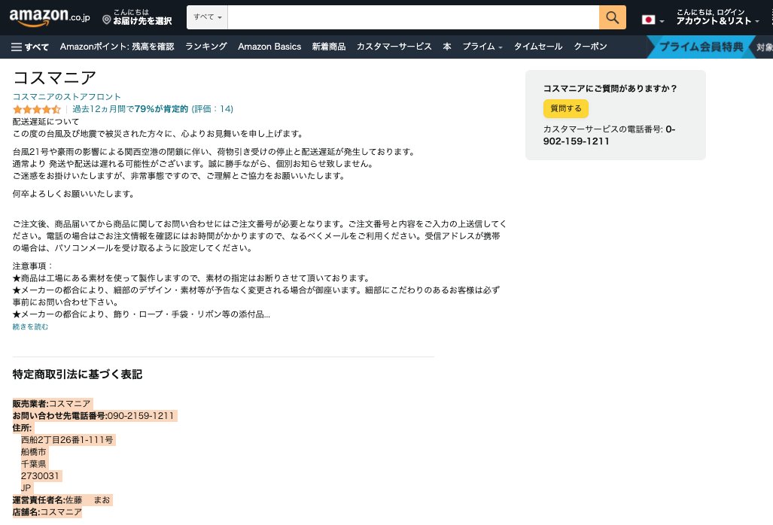The height and width of the screenshot is (525, 773).
Task: Click the 店舗名:コスマニア line
Action: click(x=47, y=512)
